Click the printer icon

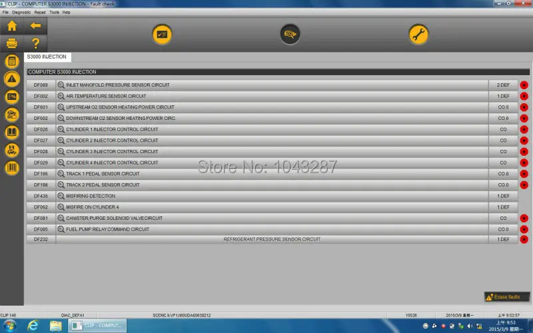(12, 43)
